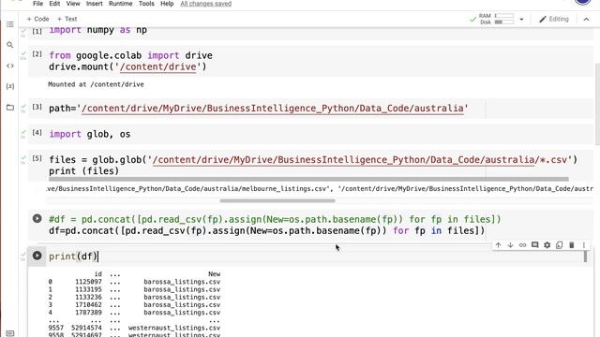Screen dimensions: 600x337
Task: Run the pd.concat cell
Action: [37, 218]
